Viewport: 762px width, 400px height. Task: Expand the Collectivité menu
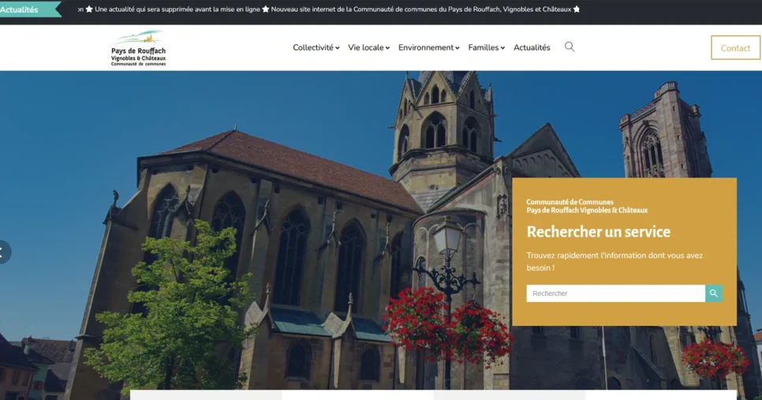316,47
